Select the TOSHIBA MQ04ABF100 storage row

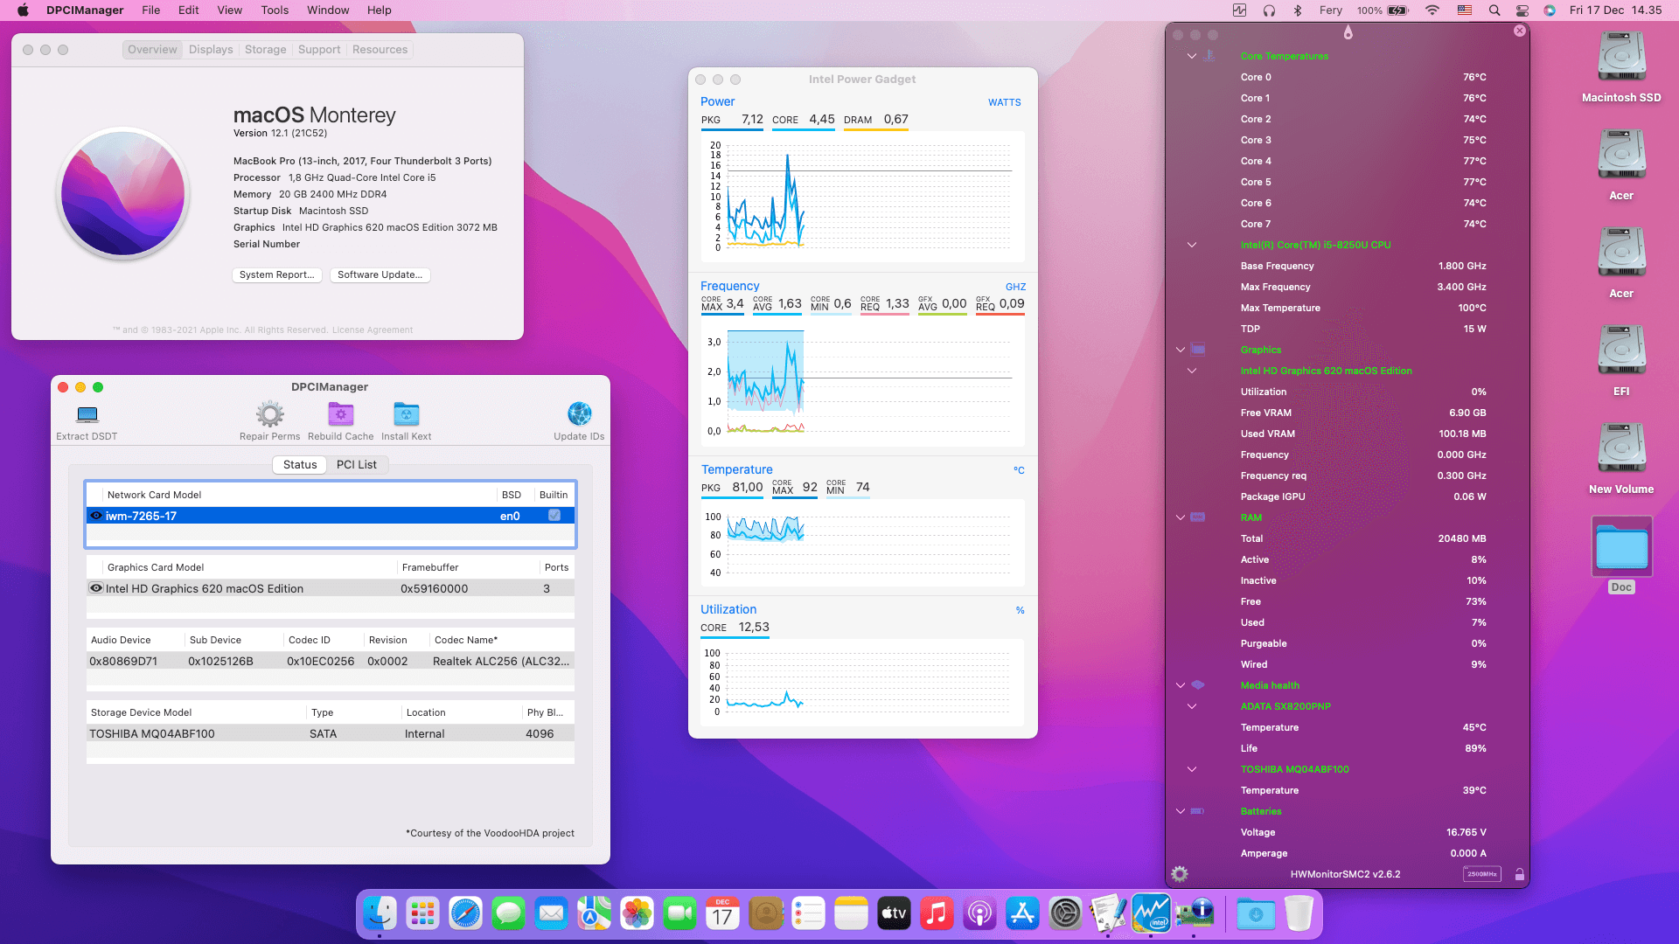coord(331,733)
